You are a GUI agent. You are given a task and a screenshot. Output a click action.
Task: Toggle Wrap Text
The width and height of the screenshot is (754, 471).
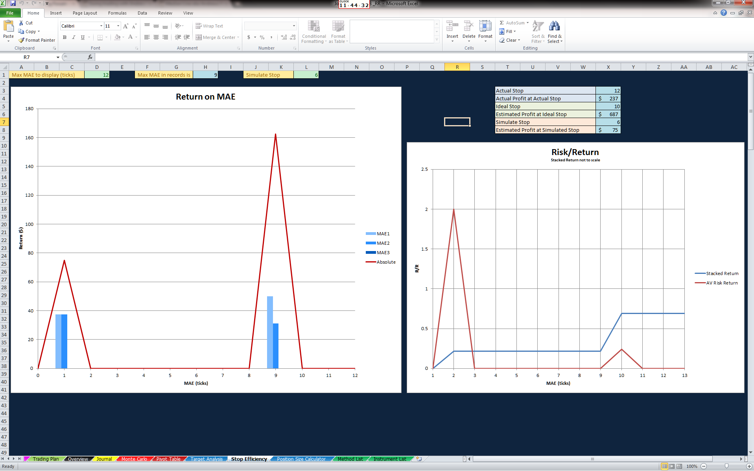(x=209, y=26)
